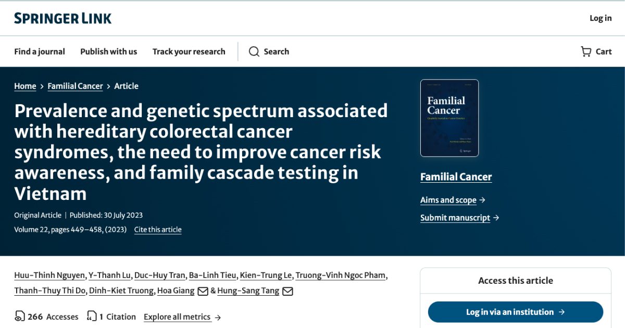Image resolution: width=625 pixels, height=328 pixels.
Task: Click the Springer Link logo
Action: coord(63,18)
